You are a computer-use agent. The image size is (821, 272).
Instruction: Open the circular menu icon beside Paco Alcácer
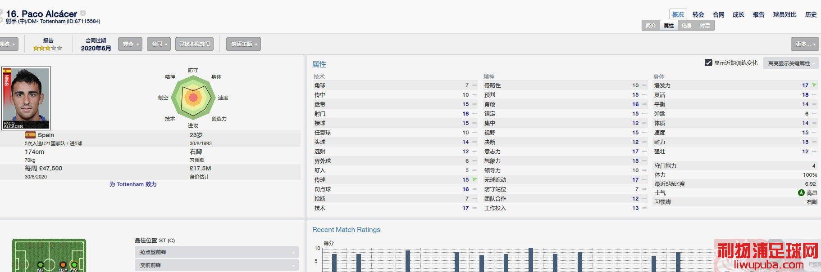83,13
